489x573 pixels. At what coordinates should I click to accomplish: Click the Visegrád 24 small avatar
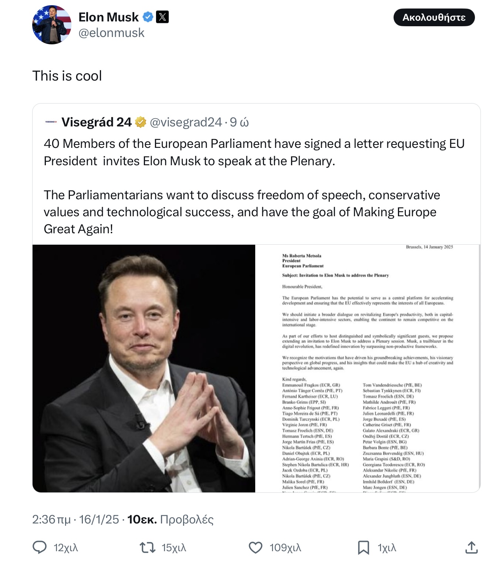click(51, 122)
